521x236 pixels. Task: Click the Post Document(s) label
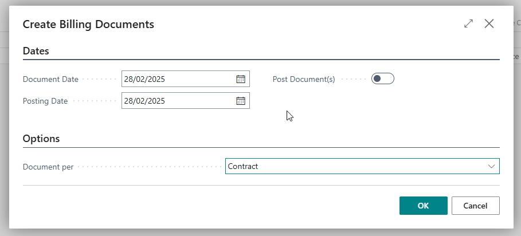(304, 79)
